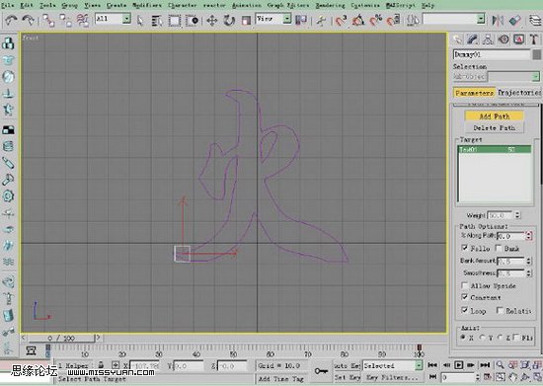Enable the Allow Upside Down checkbox
Screen dimensions: 543x386
click(465, 285)
